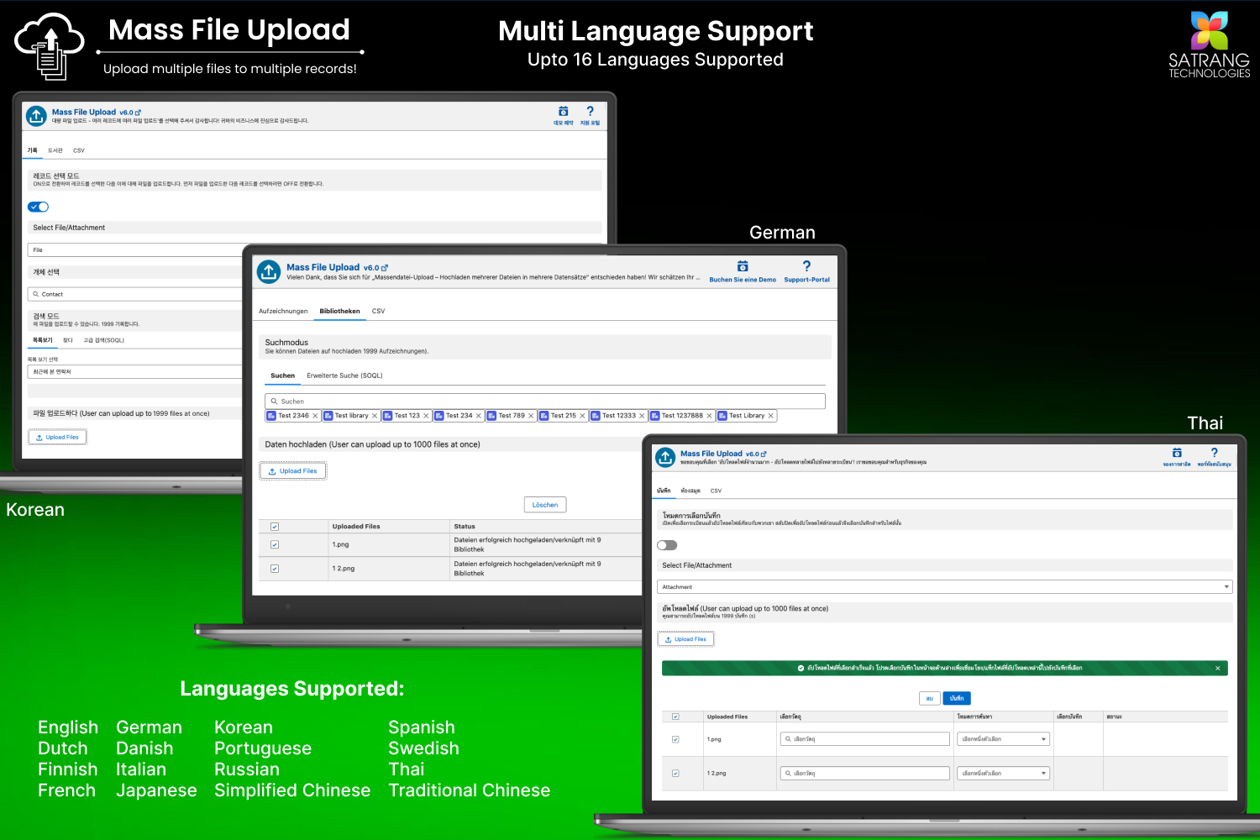This screenshot has height=840, width=1260.
Task: Remove the Test 12333 pill with its X
Action: click(x=642, y=416)
